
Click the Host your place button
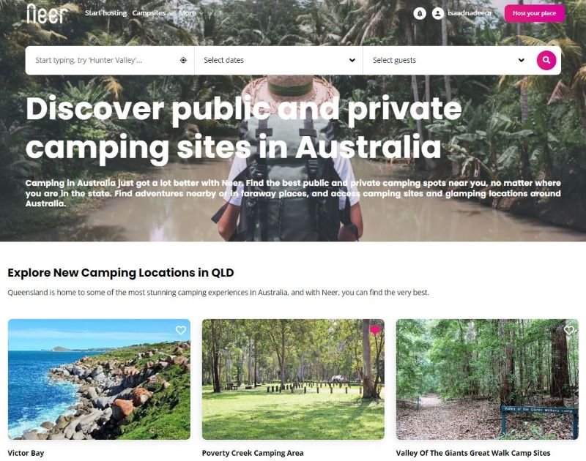534,13
